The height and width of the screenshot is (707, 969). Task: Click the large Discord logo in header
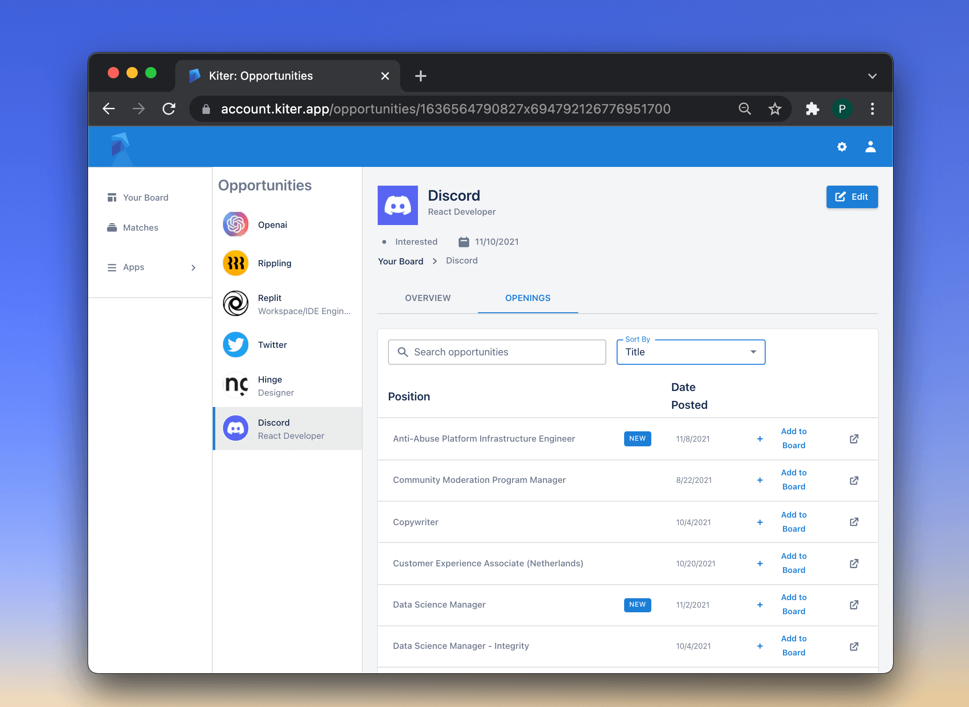[397, 205]
